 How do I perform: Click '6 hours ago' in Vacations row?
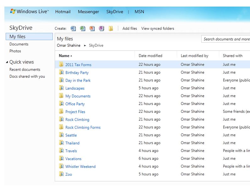(148, 158)
